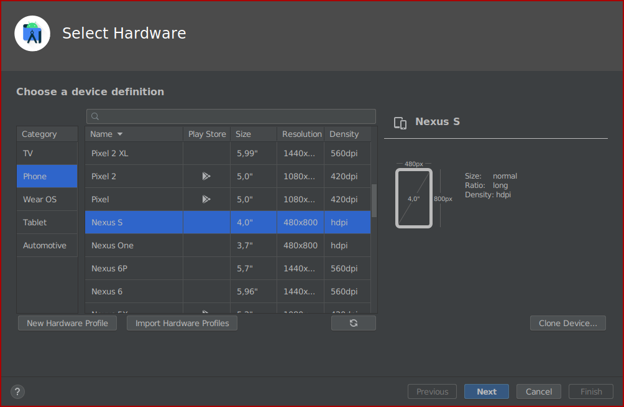
Task: Select the Nexus 6P device name
Action: tap(109, 269)
